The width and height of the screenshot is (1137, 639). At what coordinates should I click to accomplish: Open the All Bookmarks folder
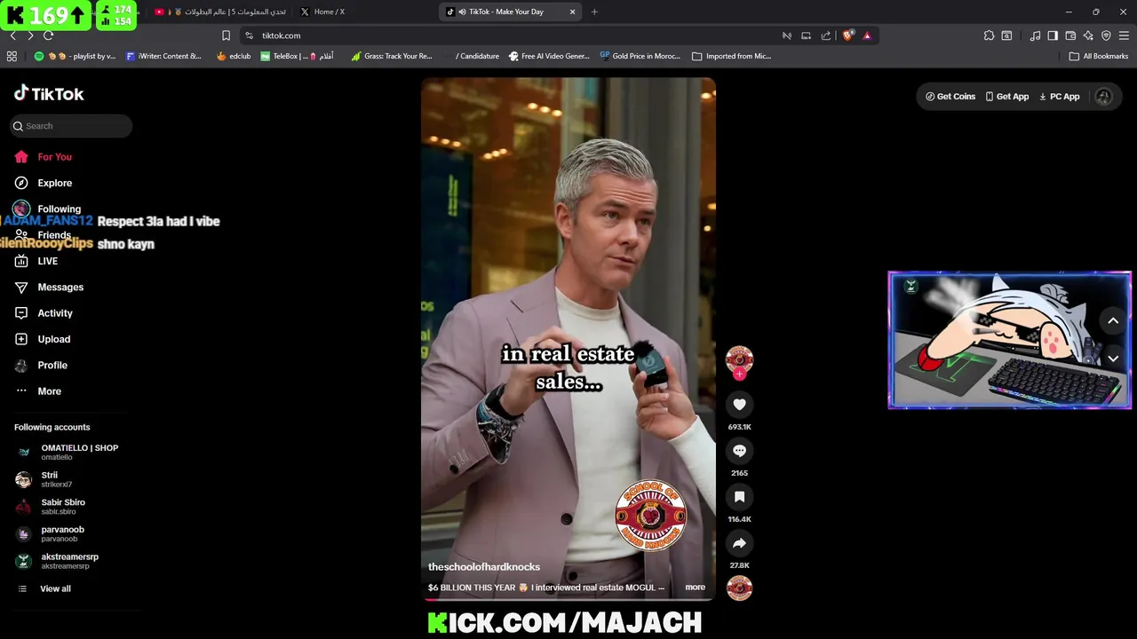(x=1099, y=56)
